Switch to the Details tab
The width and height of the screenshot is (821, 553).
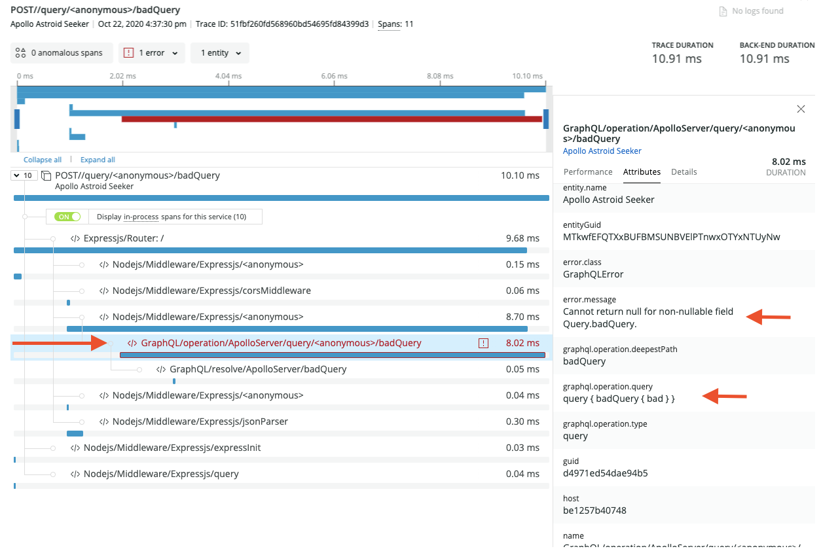[x=684, y=171]
